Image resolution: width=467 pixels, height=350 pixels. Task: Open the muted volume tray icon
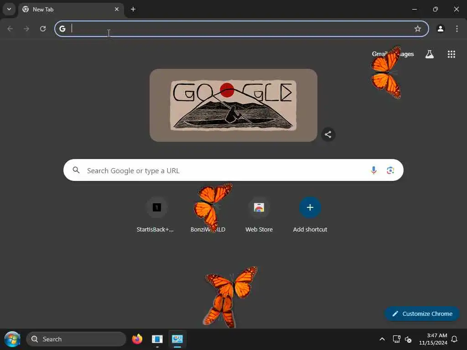pos(408,339)
